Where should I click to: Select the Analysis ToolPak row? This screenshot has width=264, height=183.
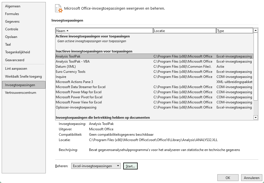click(154, 56)
